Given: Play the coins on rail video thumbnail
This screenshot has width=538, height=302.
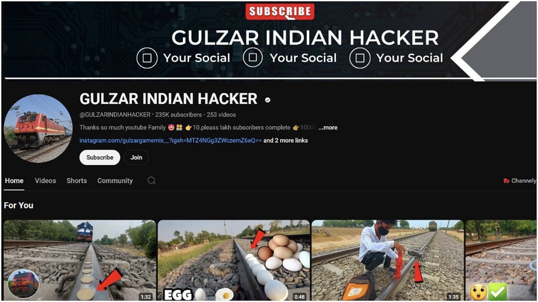Looking at the screenshot, I should 80,260.
